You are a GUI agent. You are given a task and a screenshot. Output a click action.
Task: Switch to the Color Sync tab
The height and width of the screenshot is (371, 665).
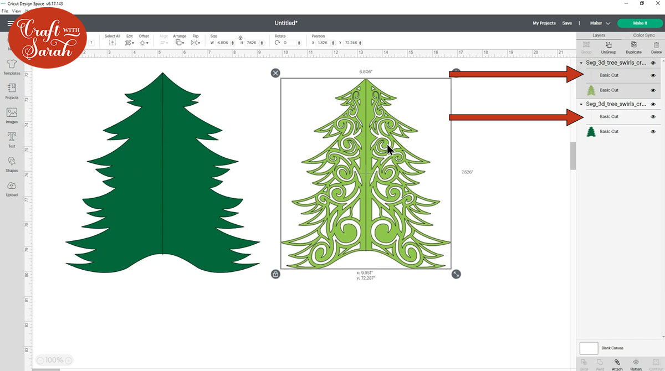point(644,35)
